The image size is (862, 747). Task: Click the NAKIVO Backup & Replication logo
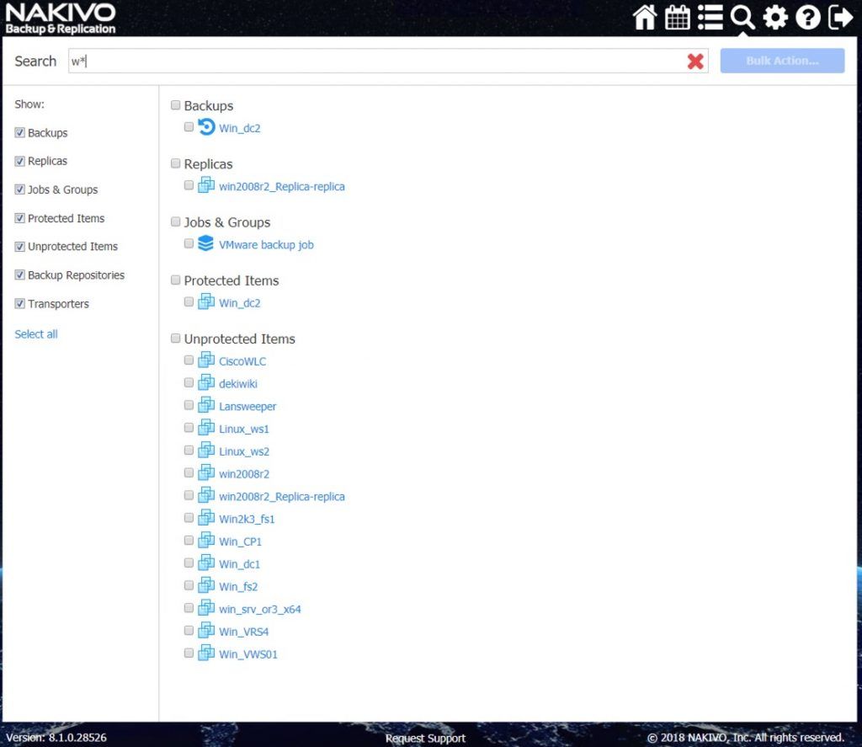pyautogui.click(x=61, y=19)
